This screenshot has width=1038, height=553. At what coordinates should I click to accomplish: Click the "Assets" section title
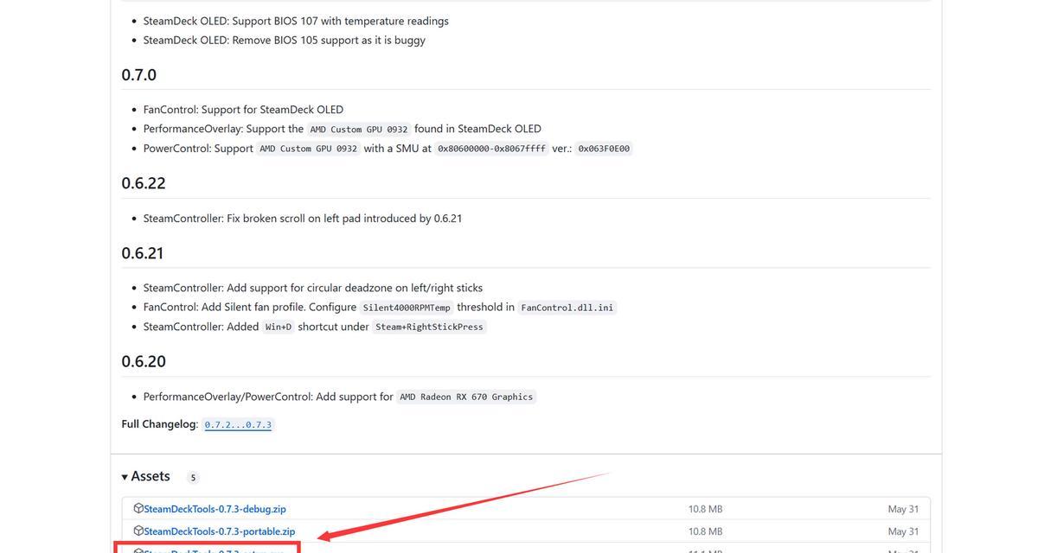click(151, 476)
